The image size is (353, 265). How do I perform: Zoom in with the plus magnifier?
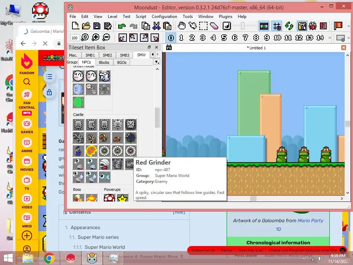click(x=96, y=37)
